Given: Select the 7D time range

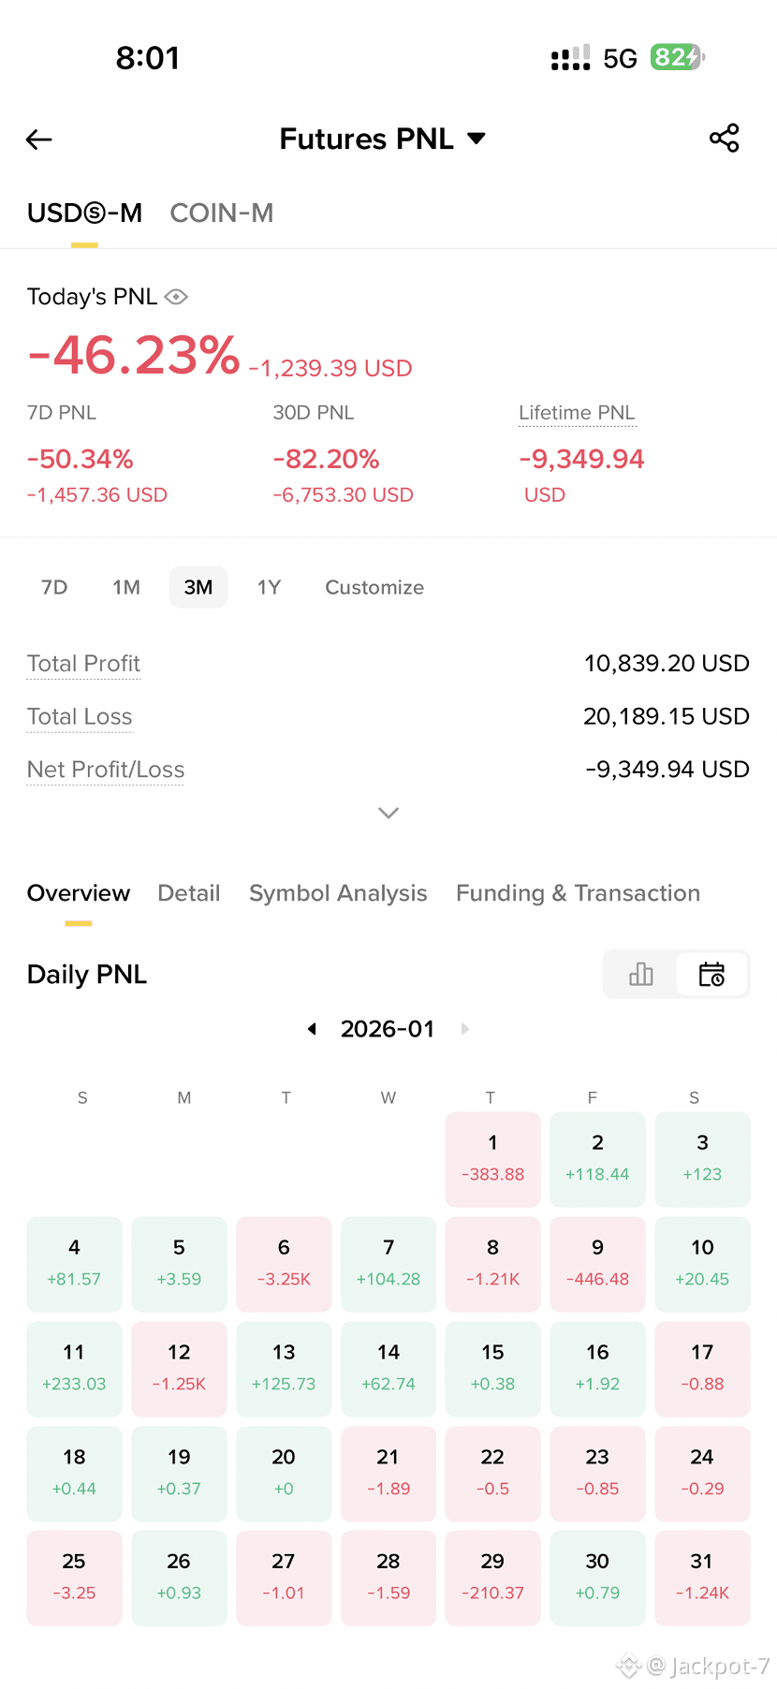Looking at the screenshot, I should coord(54,587).
